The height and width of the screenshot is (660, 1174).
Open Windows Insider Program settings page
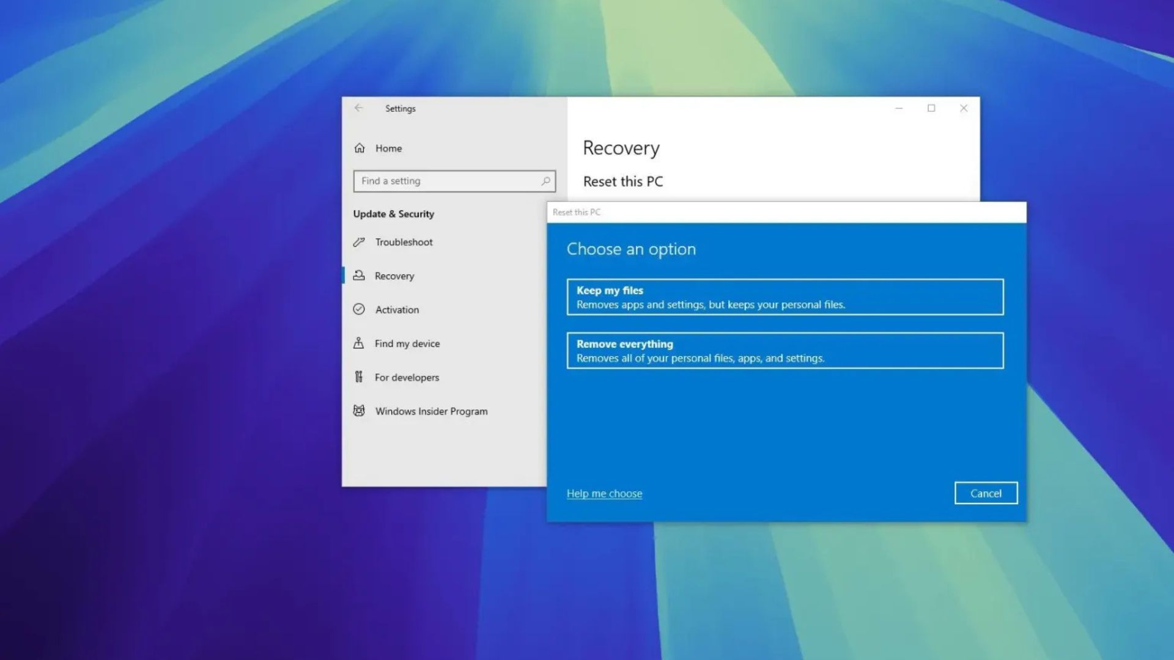point(430,411)
